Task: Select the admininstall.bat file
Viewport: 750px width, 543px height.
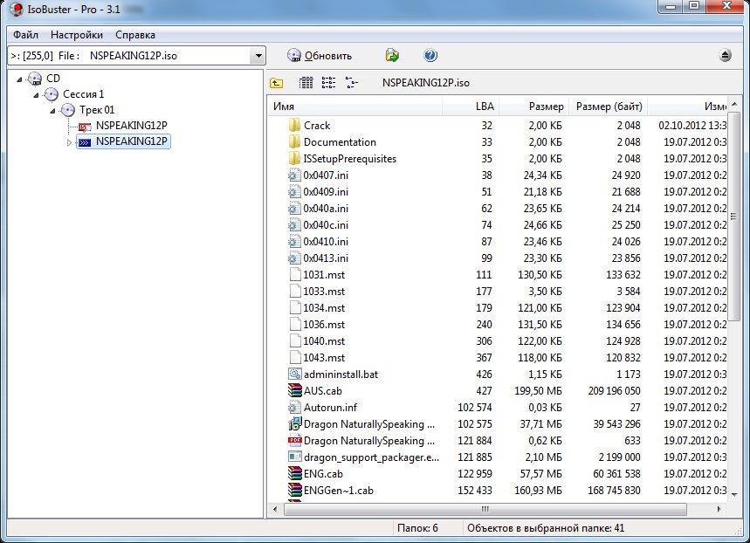Action: click(x=340, y=375)
